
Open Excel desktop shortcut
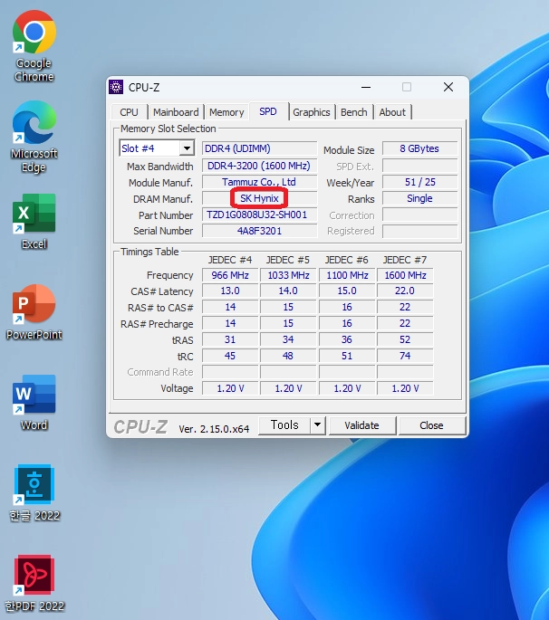pos(34,222)
